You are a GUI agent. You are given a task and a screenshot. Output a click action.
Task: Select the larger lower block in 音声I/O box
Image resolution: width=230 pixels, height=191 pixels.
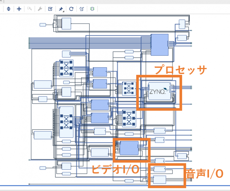coord(159,180)
